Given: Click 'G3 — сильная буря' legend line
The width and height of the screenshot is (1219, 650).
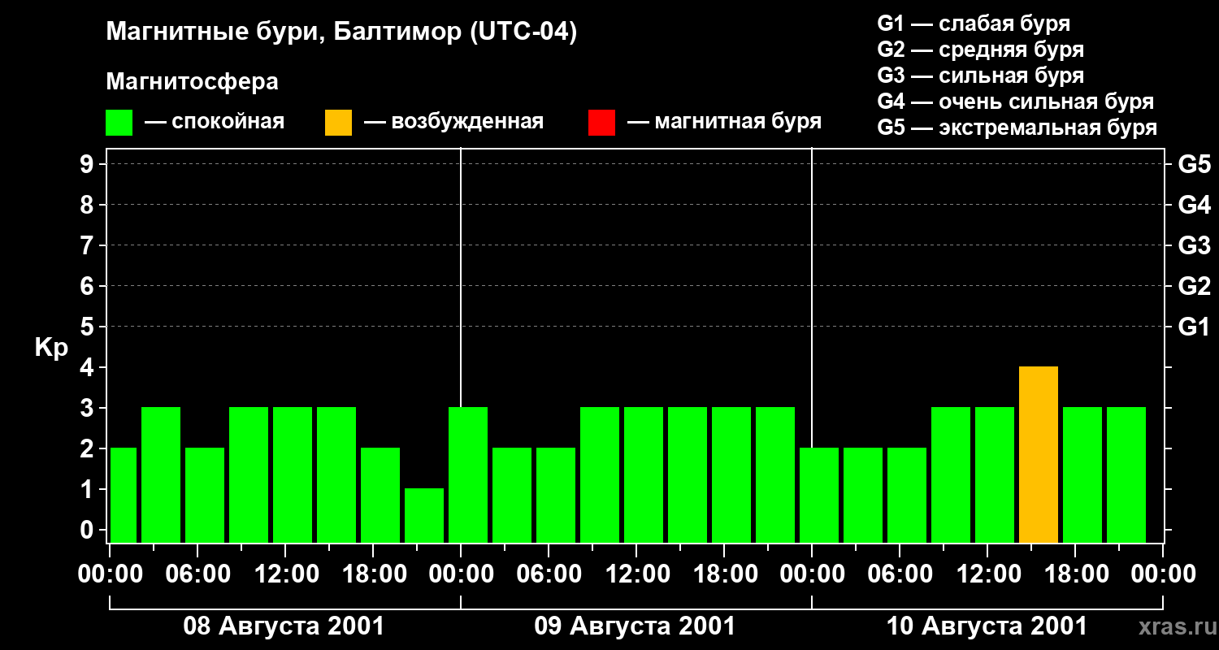Looking at the screenshot, I should click(x=980, y=76).
